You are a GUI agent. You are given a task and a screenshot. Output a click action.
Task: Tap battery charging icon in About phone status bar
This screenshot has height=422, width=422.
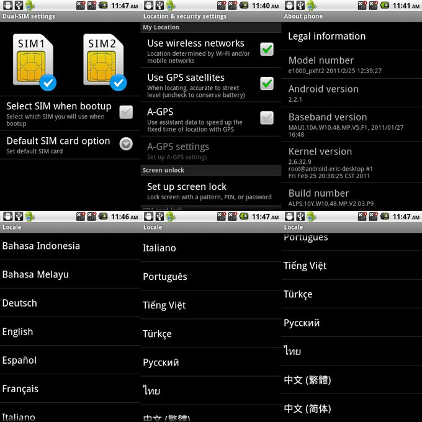(385, 6)
